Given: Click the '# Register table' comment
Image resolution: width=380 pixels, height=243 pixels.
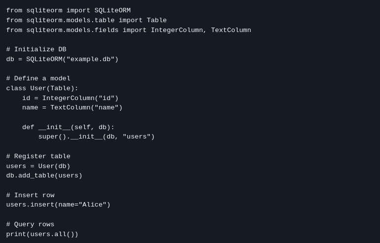Looking at the screenshot, I should click(x=38, y=156).
